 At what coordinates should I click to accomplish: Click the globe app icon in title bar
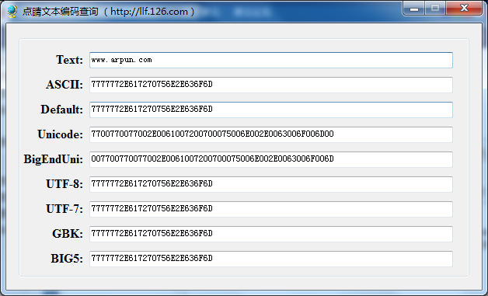(x=12, y=12)
